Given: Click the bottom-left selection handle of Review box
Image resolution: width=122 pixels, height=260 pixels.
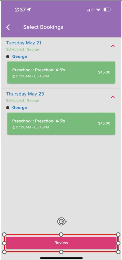Looking at the screenshot, I should tap(4, 252).
